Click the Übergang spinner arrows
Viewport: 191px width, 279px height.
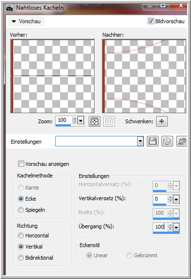[x=171, y=227]
